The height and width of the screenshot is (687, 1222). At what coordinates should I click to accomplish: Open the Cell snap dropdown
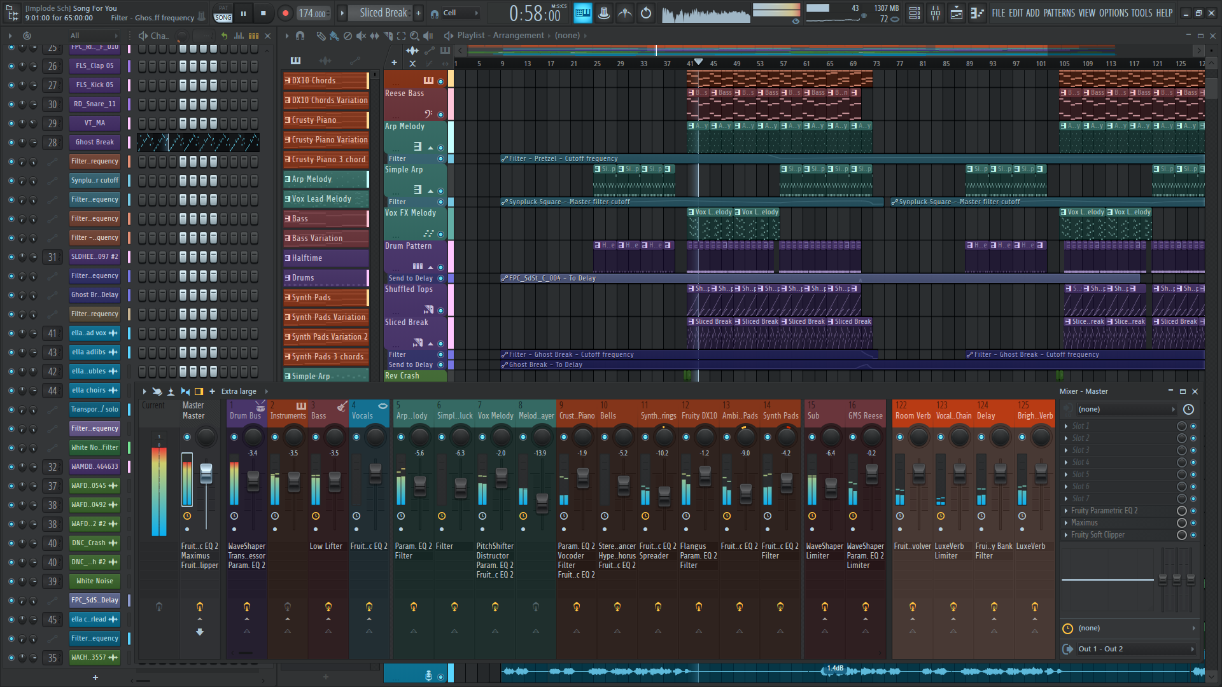pos(461,13)
